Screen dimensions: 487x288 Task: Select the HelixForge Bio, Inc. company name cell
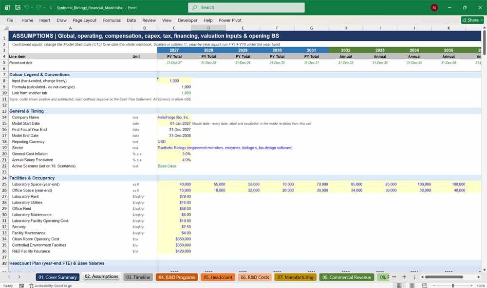click(174, 118)
